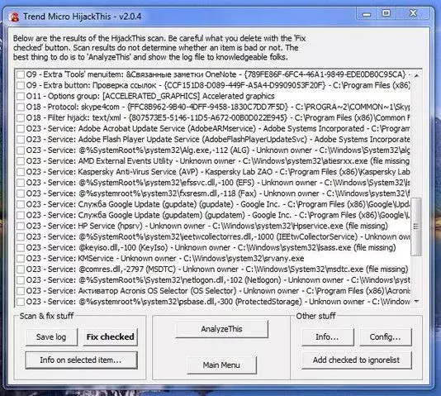Click the AnalyzeThis button
This screenshot has width=441, height=396.
pos(221,329)
